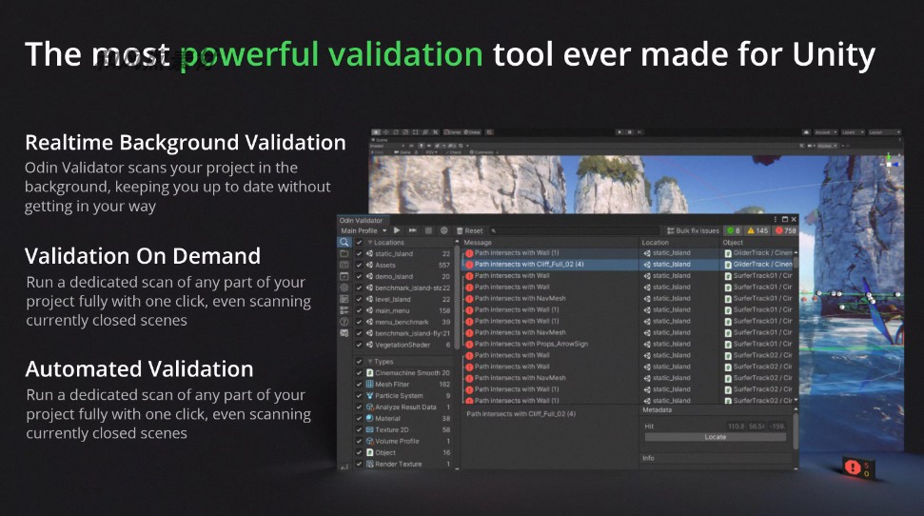This screenshot has height=516, width=924.
Task: Toggle the red errors filter showing 758
Action: coord(786,230)
